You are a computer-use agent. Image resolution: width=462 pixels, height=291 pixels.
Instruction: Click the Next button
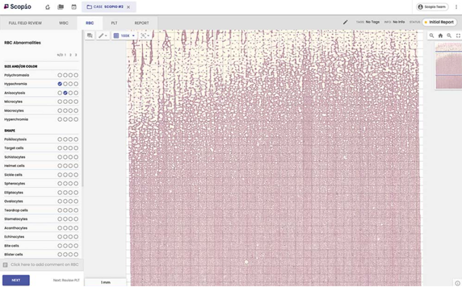point(16,280)
